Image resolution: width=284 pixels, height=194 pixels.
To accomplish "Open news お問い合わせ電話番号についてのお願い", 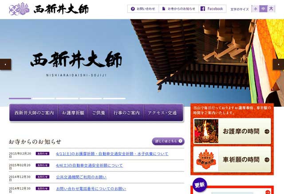I will pyautogui.click(x=91, y=189).
